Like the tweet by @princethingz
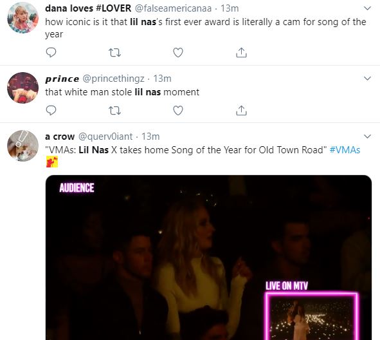 178,110
